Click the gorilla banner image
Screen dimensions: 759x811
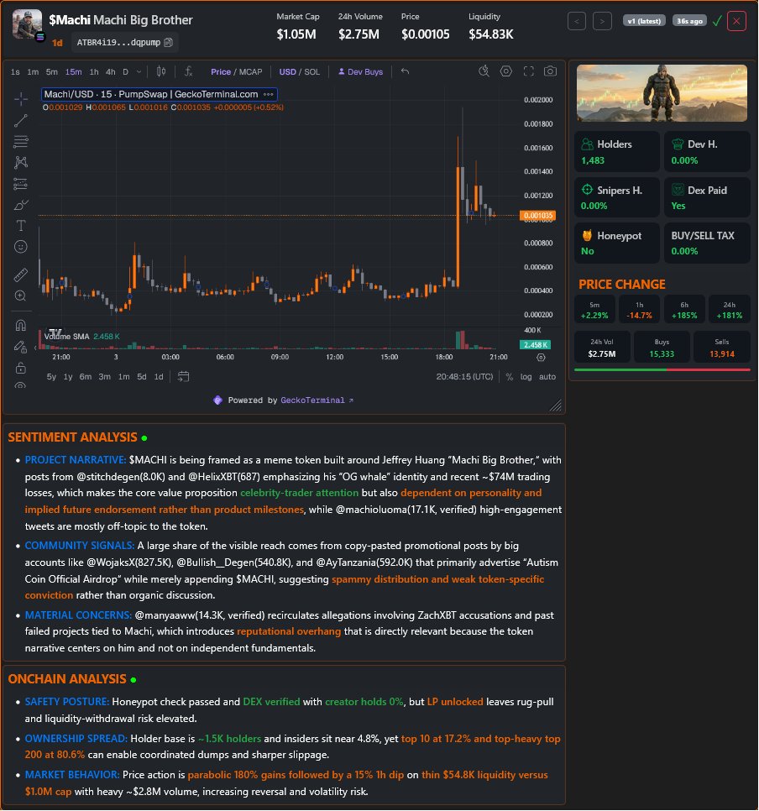point(662,93)
